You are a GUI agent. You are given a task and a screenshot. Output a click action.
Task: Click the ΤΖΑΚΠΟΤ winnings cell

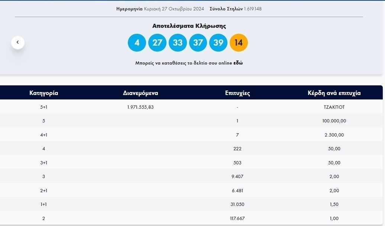(x=334, y=107)
